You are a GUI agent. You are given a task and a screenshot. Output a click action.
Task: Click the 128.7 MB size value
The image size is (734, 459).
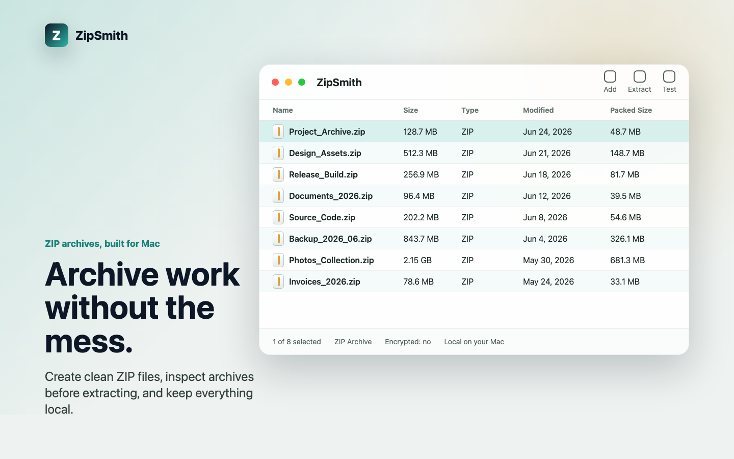[x=420, y=132]
